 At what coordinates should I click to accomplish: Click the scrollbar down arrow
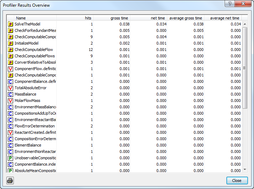click(x=245, y=170)
